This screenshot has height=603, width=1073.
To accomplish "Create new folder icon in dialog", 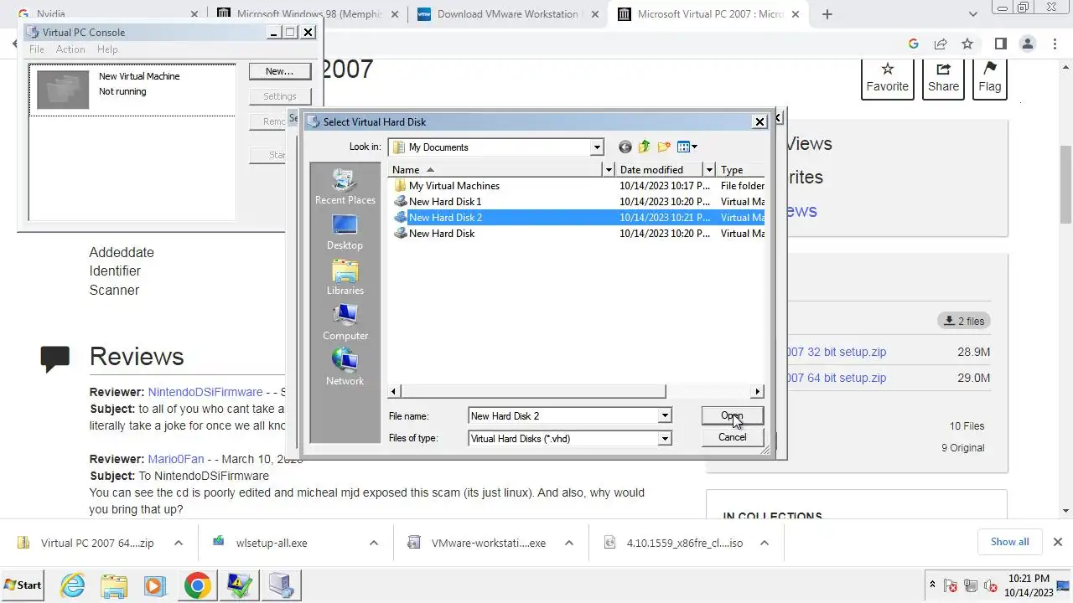I will point(664,147).
